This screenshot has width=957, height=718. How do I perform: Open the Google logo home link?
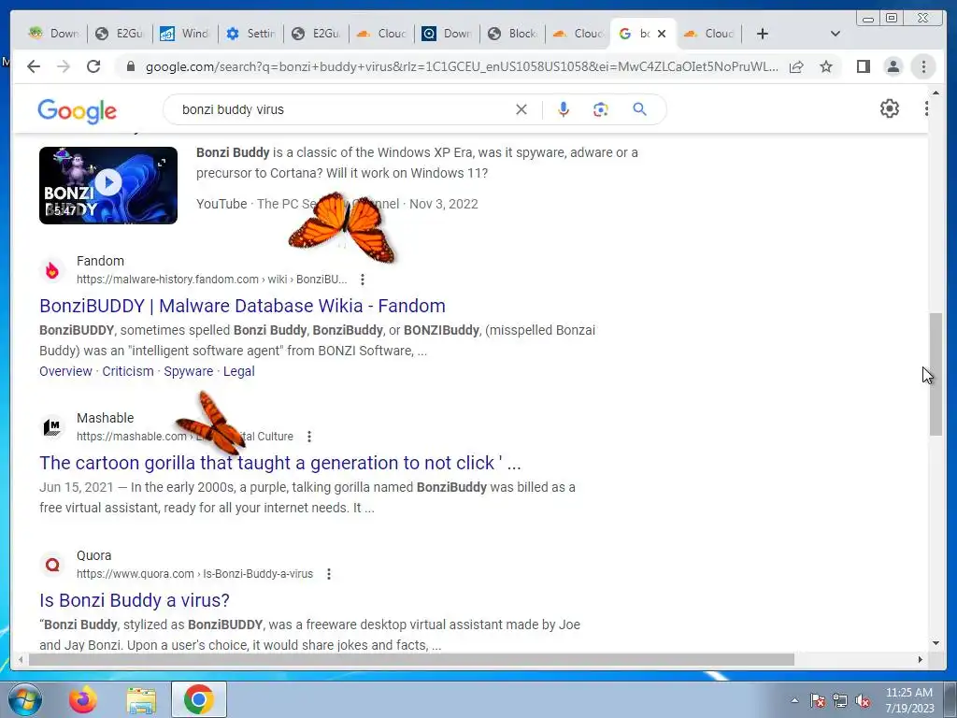77,110
